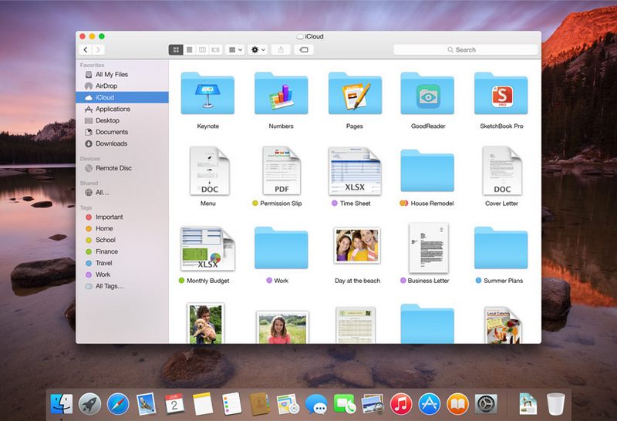Open Reminders from the Dock
The width and height of the screenshot is (617, 421).
(232, 404)
